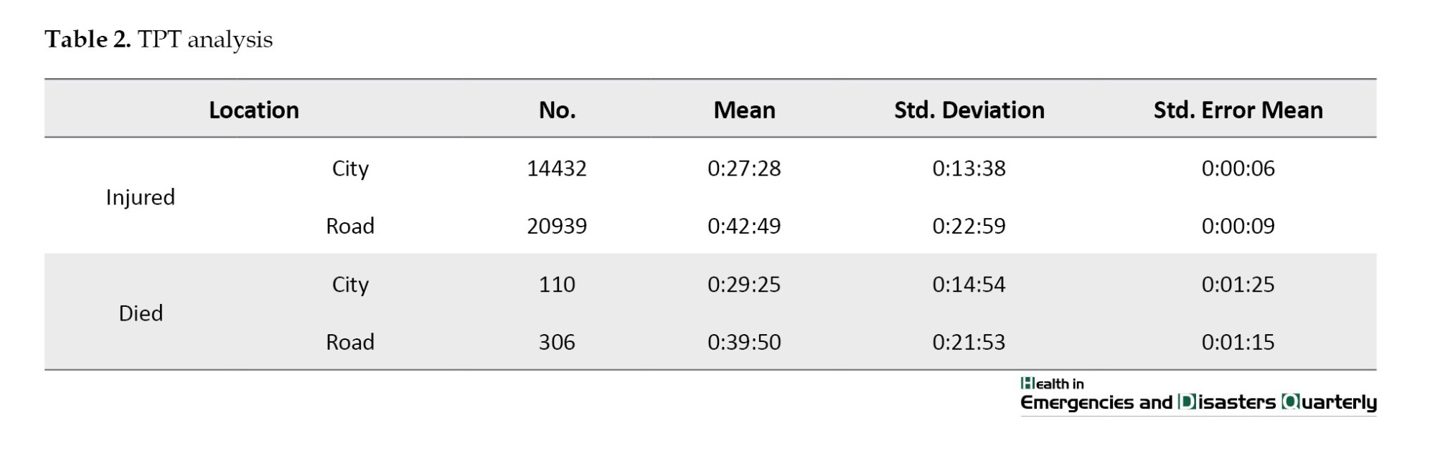The height and width of the screenshot is (451, 1435).
Task: Select the error value 0:01:25
Action: (x=1238, y=285)
